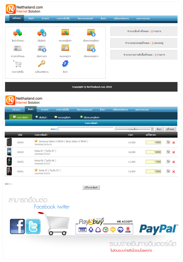Click the total products count link 4
Screen dimensions: 183x262
[152, 31]
